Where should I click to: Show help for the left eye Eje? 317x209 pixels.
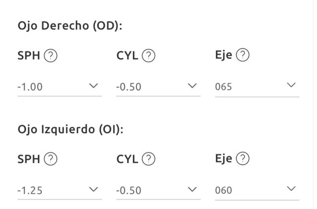(x=242, y=159)
